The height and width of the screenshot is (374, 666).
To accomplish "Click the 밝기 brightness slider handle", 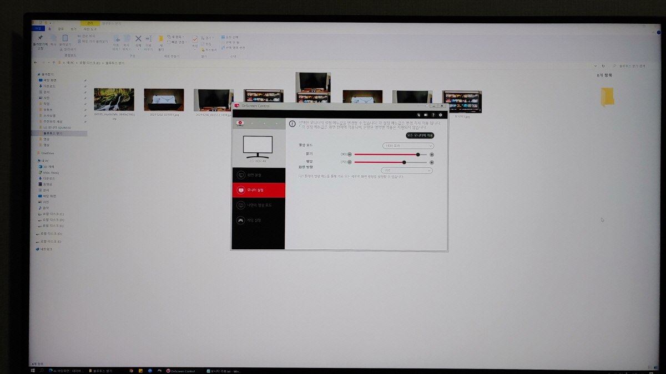I will pyautogui.click(x=418, y=155).
